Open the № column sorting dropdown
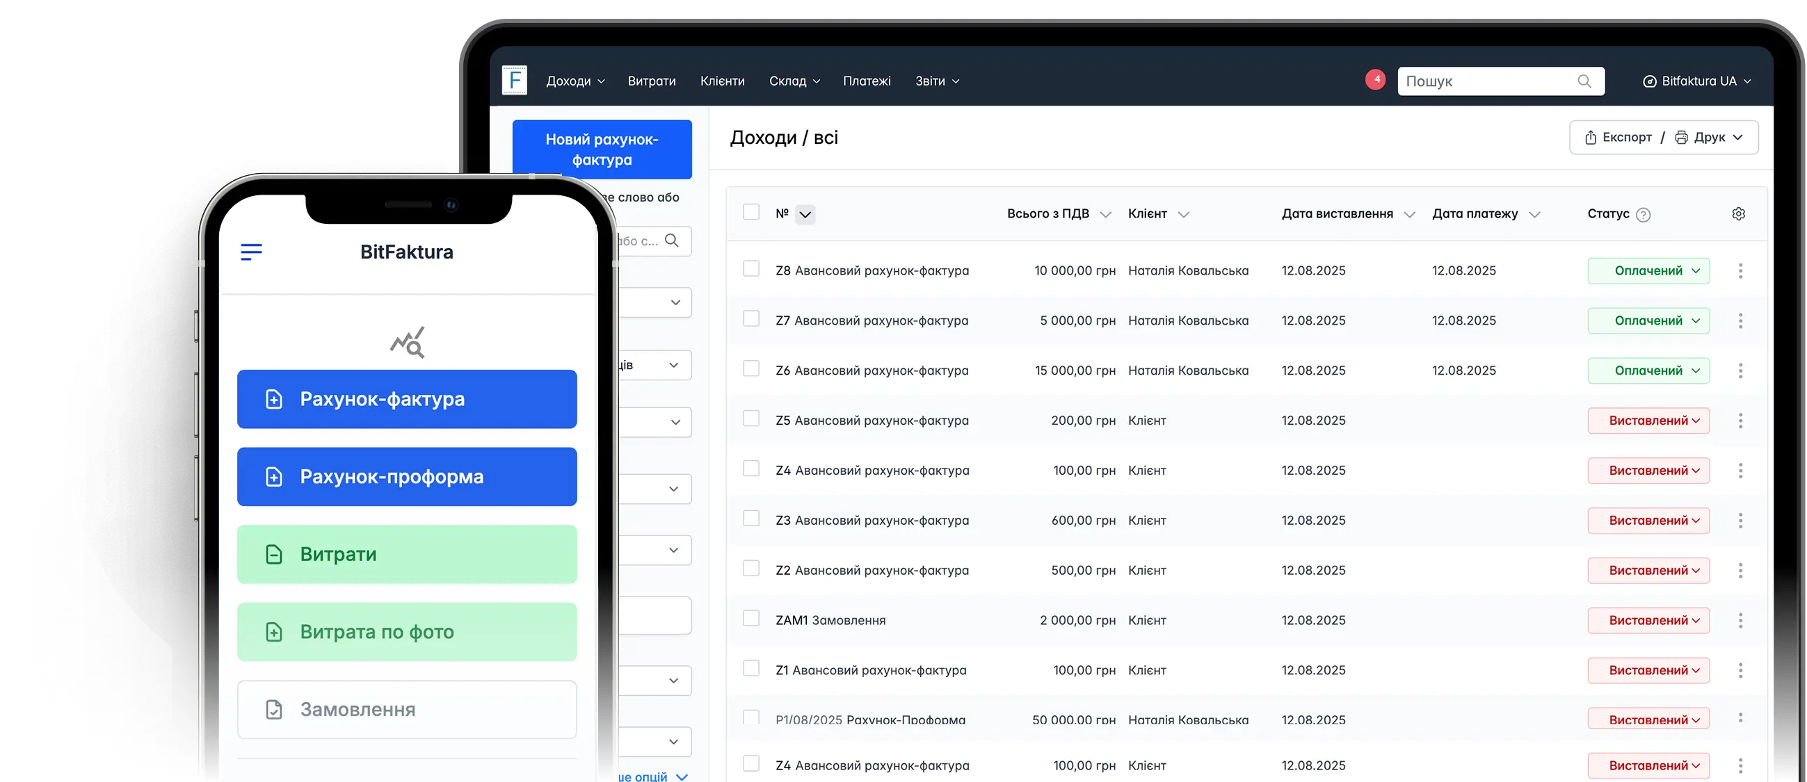The width and height of the screenshot is (1807, 782). [x=805, y=214]
